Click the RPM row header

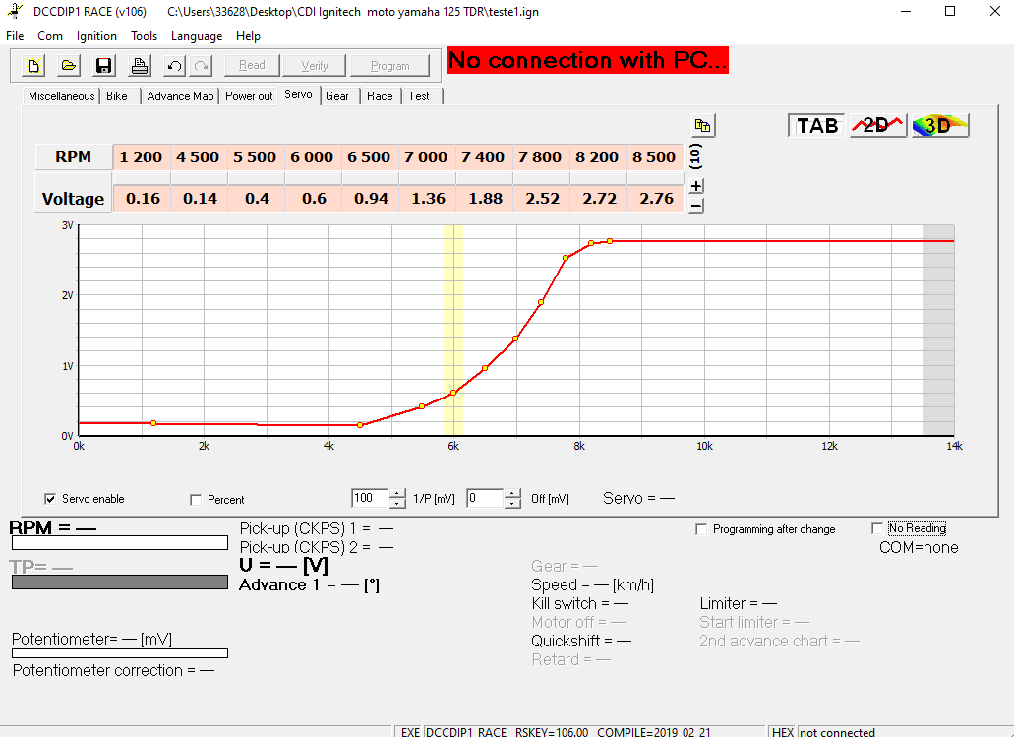73,157
